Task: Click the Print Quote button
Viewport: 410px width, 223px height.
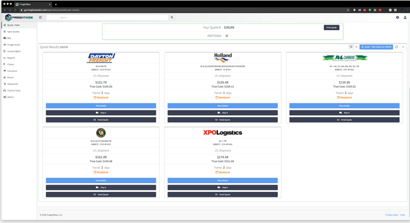Action: [x=332, y=28]
